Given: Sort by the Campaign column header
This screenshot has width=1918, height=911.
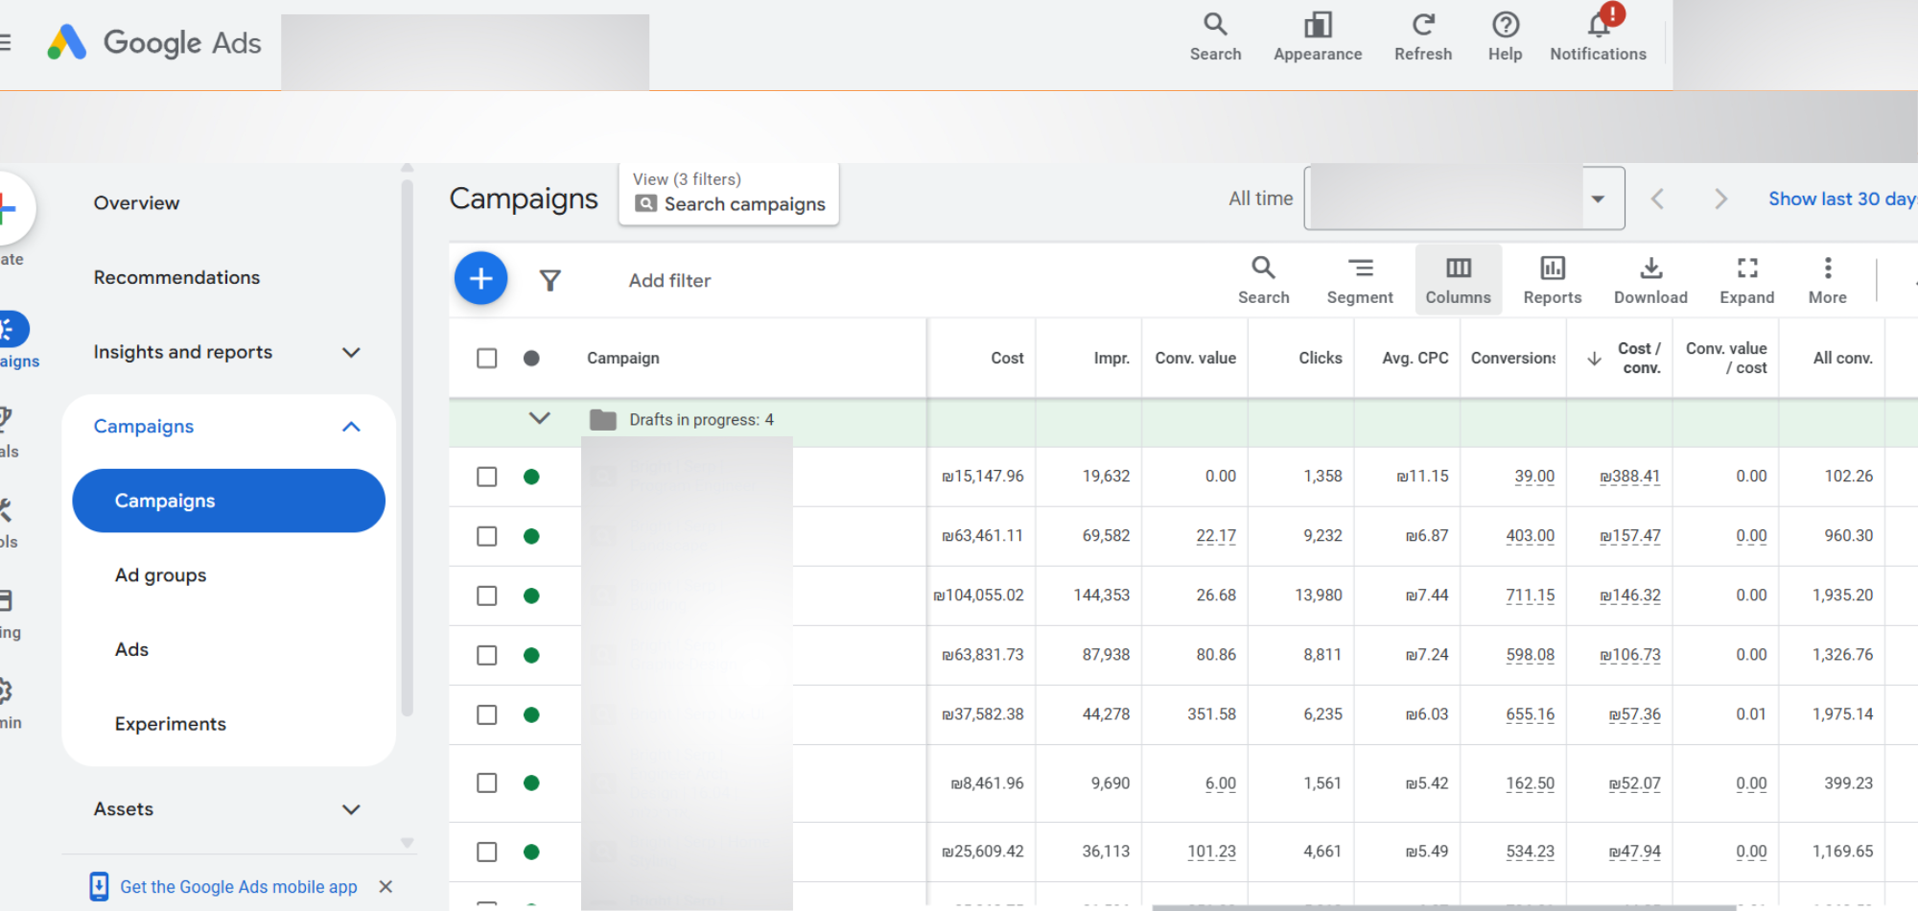Looking at the screenshot, I should (623, 358).
